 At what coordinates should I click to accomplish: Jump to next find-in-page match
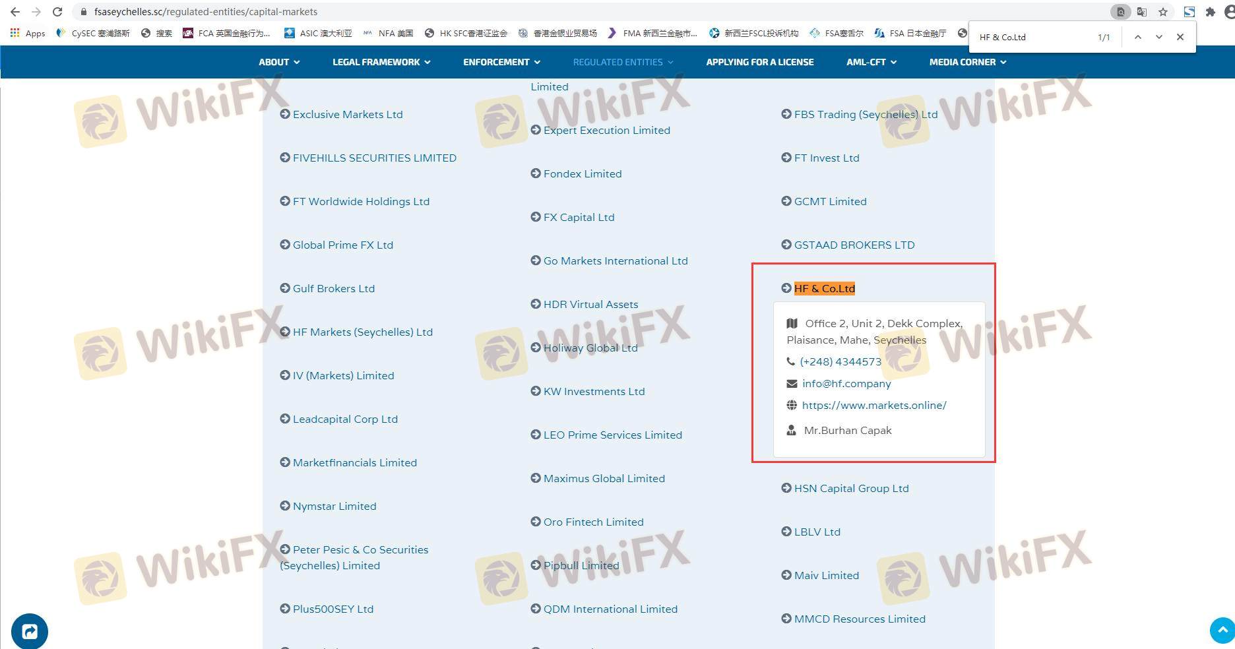pyautogui.click(x=1159, y=38)
